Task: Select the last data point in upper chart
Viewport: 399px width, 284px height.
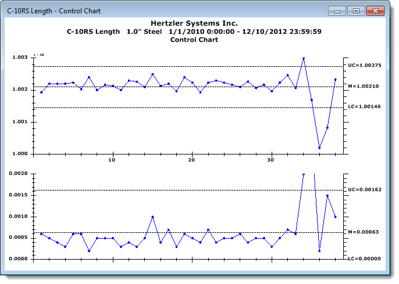Action: [335, 80]
